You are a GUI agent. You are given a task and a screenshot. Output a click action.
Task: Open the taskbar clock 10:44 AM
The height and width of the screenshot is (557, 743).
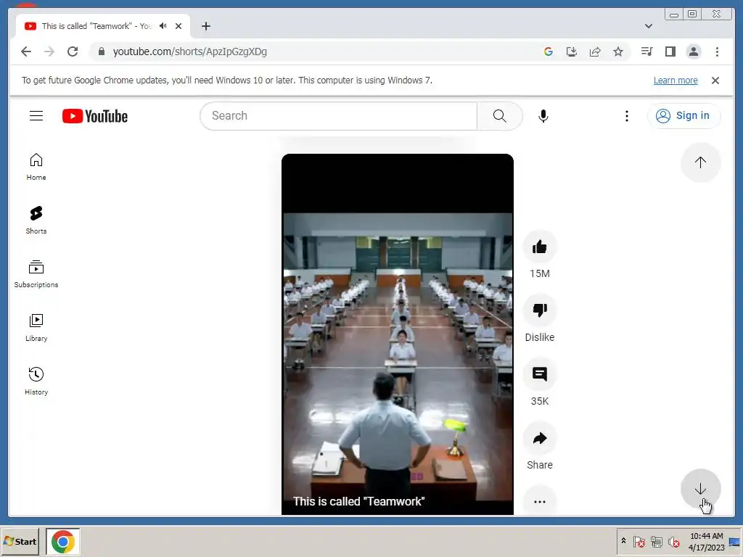(x=707, y=541)
